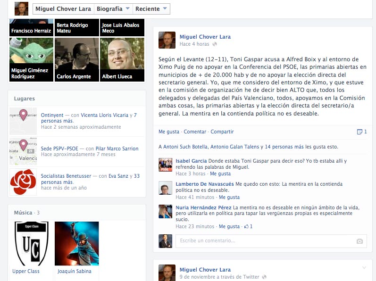376x281 pixels.
Task: Click the Socialistas Benetusser rose logo
Action: pyautogui.click(x=23, y=182)
